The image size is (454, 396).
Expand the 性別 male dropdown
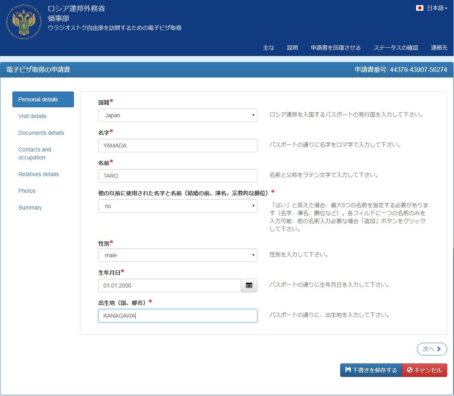click(x=177, y=255)
